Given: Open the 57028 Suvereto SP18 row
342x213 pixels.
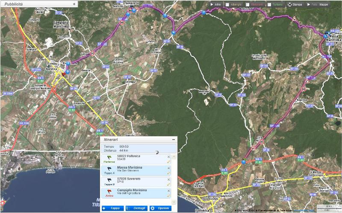Looking at the screenshot, I should pos(136,182).
